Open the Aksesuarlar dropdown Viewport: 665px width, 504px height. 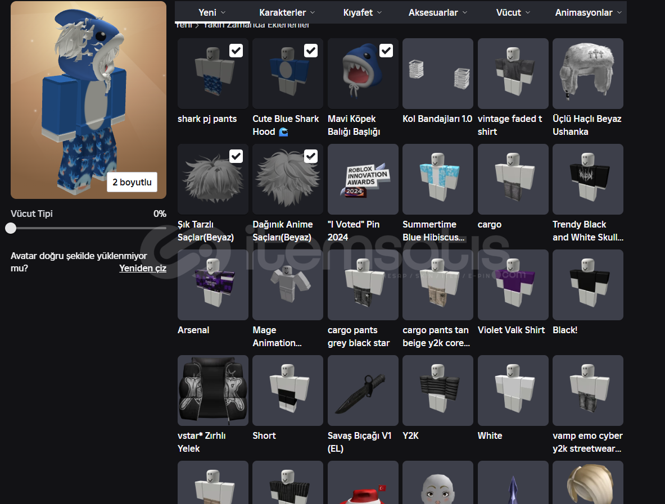click(x=438, y=12)
